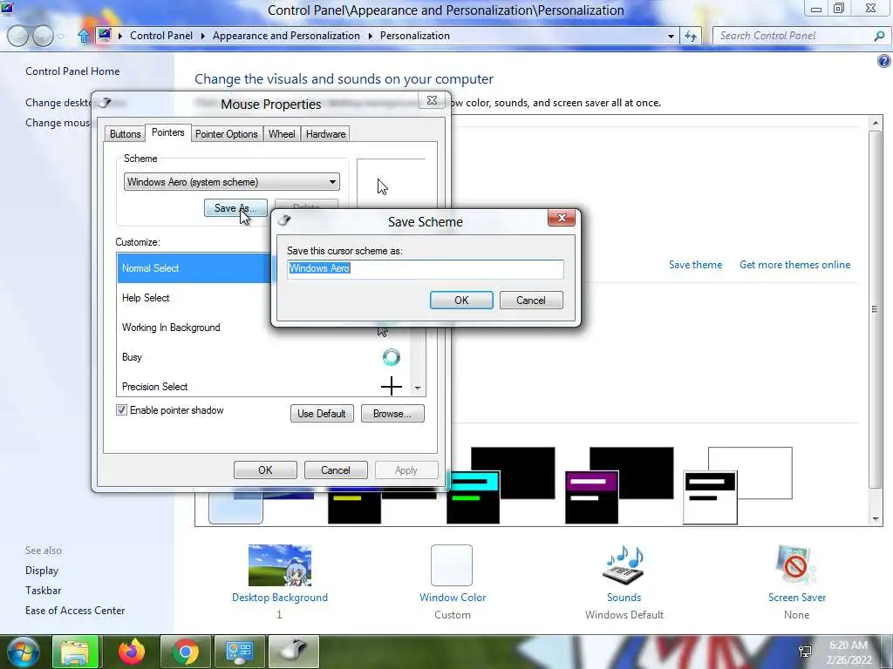Click Use Default button
893x669 pixels.
pos(322,414)
